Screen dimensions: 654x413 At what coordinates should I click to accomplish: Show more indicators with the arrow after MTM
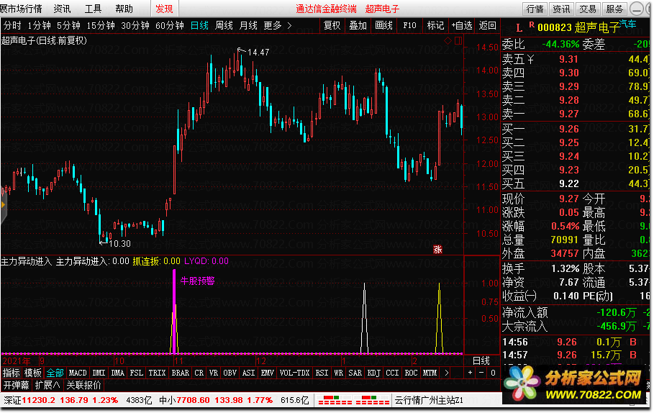[446, 373]
